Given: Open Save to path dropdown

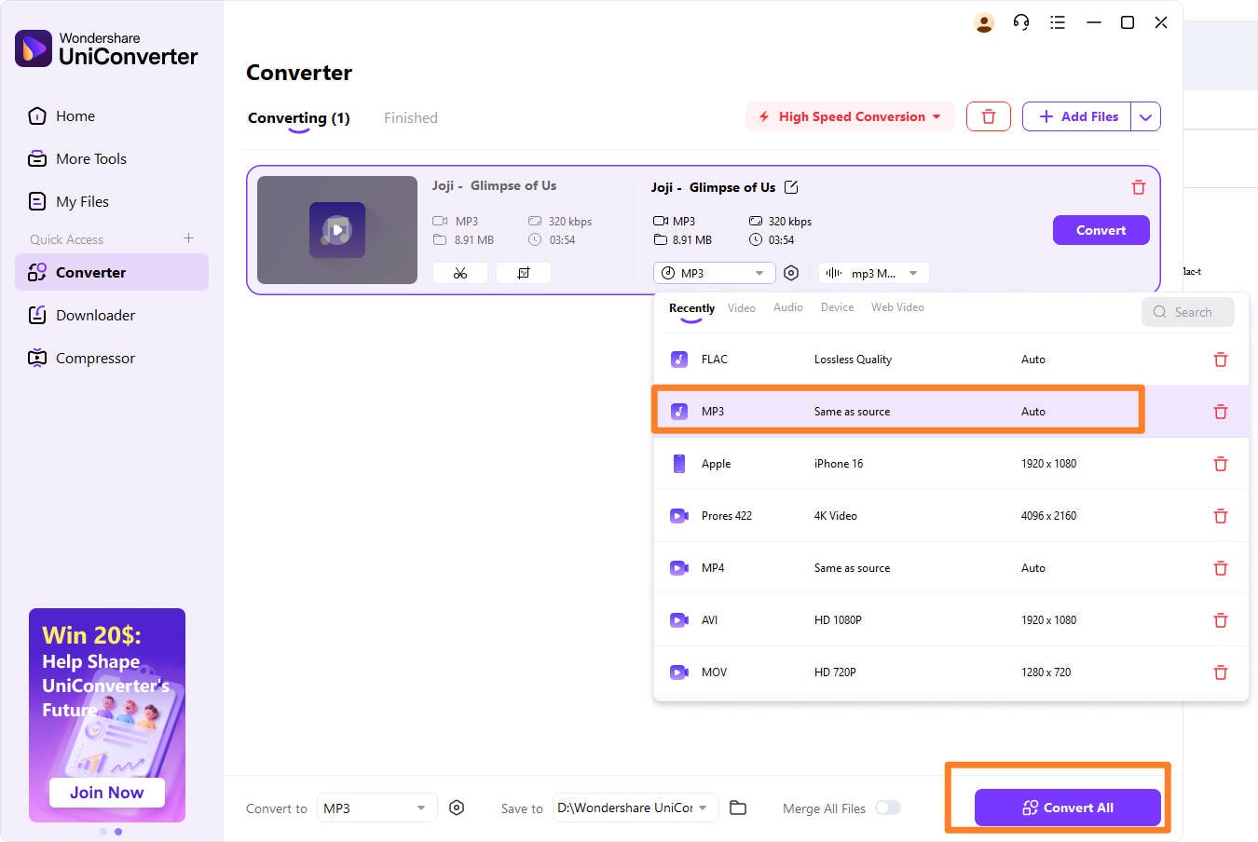Looking at the screenshot, I should 636,808.
